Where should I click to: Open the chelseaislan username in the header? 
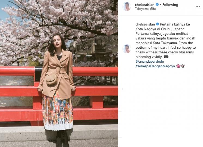click(x=145, y=5)
